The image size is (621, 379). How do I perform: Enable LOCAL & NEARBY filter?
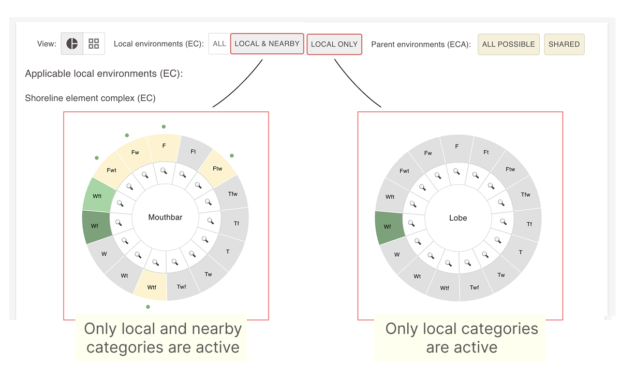tap(267, 43)
